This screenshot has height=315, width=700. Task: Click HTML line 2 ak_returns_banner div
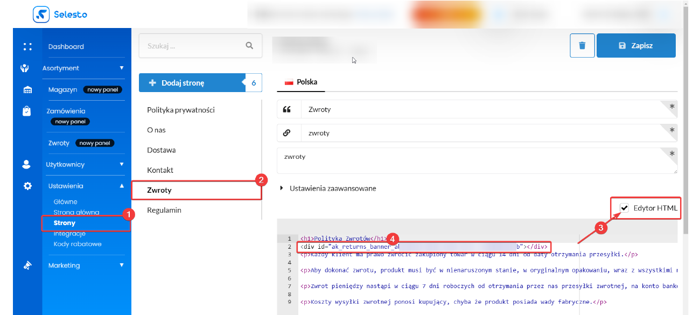point(424,247)
